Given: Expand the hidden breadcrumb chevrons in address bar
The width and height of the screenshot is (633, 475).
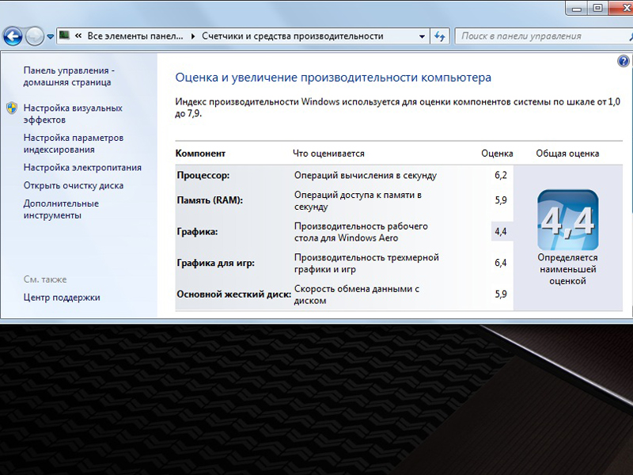Looking at the screenshot, I should click(x=78, y=36).
